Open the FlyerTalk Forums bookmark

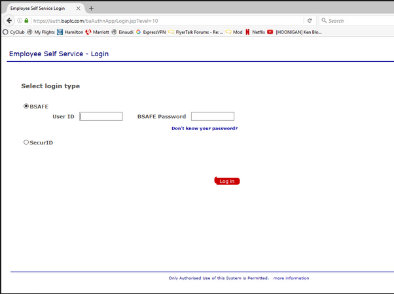196,32
